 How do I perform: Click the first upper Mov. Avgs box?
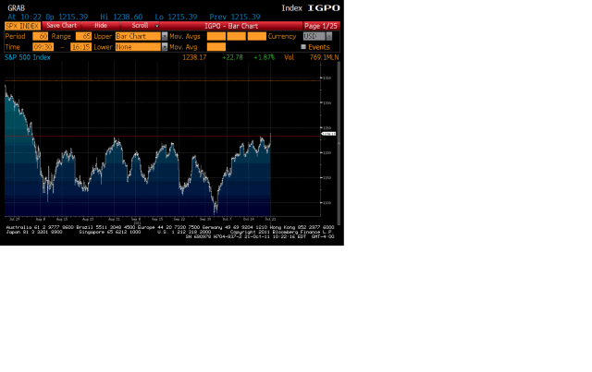coord(216,36)
